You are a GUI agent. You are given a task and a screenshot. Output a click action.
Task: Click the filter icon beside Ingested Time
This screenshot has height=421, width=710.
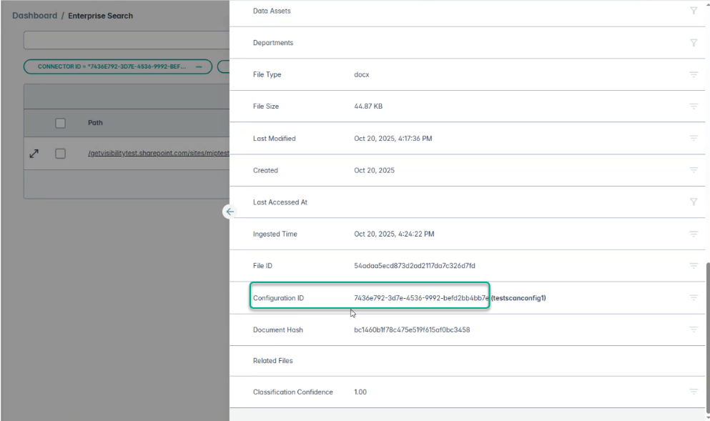[x=693, y=234]
